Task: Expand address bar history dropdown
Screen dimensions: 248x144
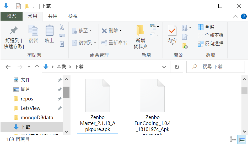Action: (164, 67)
